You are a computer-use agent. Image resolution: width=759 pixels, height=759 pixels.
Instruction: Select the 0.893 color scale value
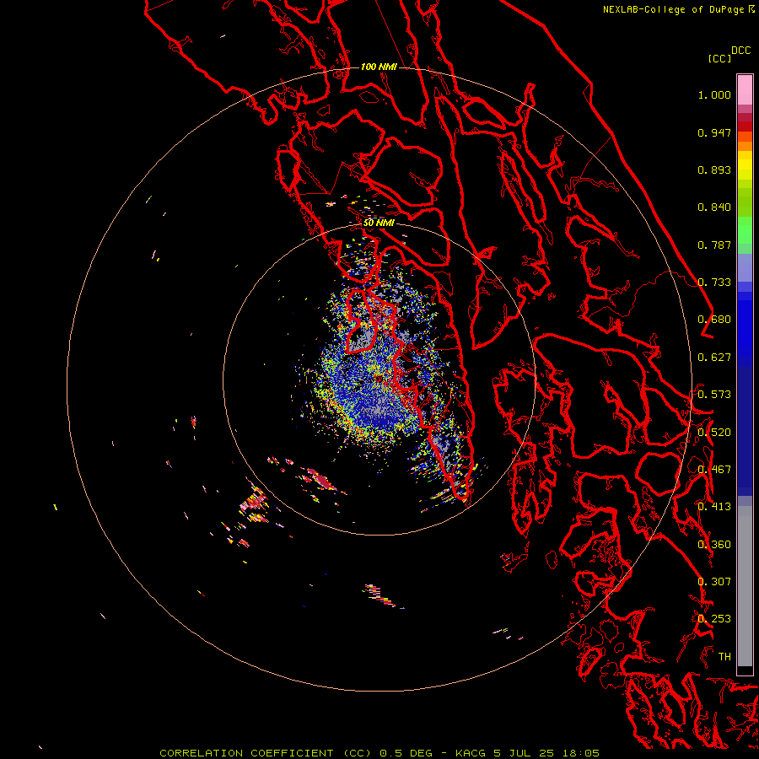714,170
